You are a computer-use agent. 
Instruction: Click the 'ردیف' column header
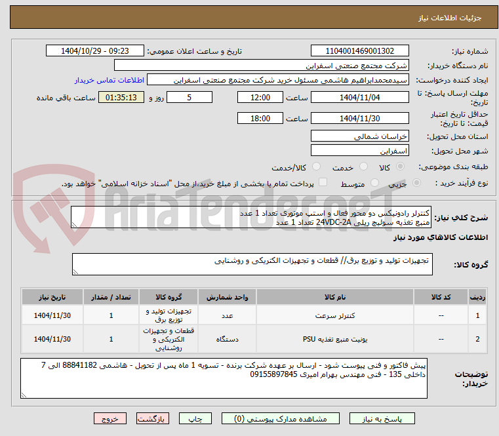477,297
